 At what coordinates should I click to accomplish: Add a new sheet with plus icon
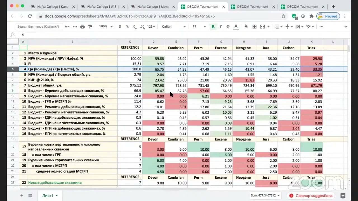click(22, 195)
